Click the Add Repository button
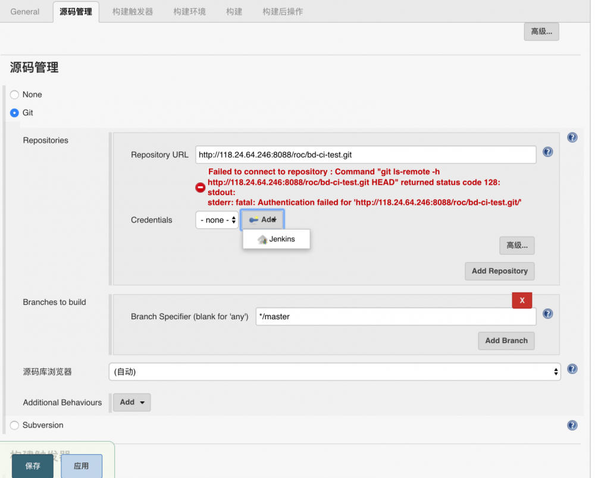595x478 pixels. 499,271
